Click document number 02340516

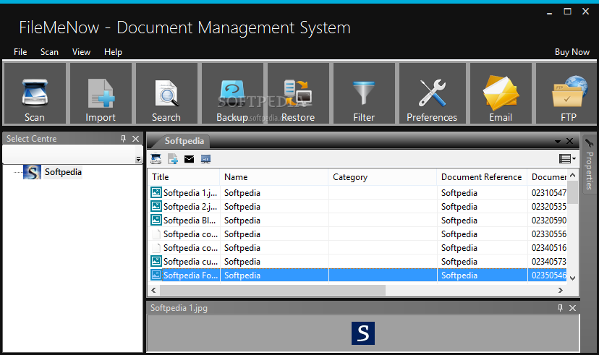(548, 248)
